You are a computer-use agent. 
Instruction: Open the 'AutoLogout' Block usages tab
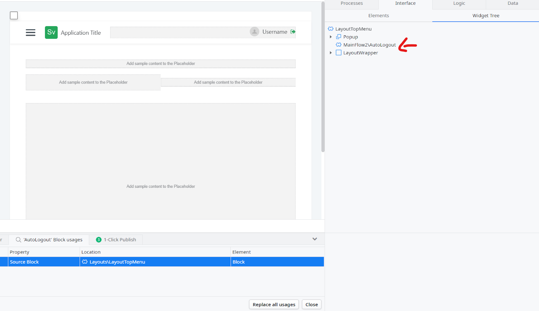pyautogui.click(x=49, y=240)
